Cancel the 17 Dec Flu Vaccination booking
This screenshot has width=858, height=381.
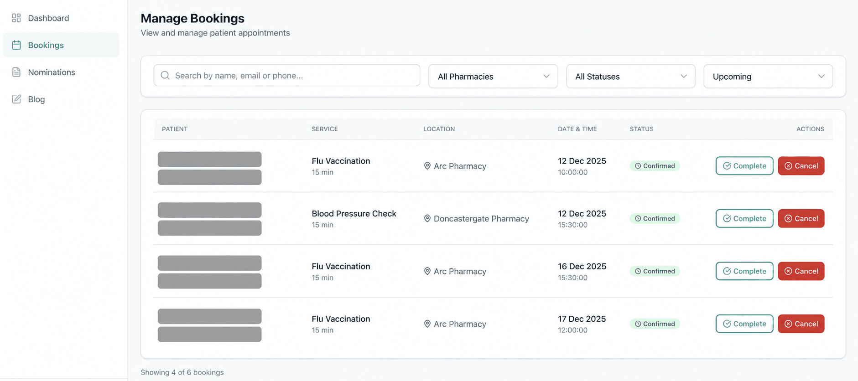[801, 324]
